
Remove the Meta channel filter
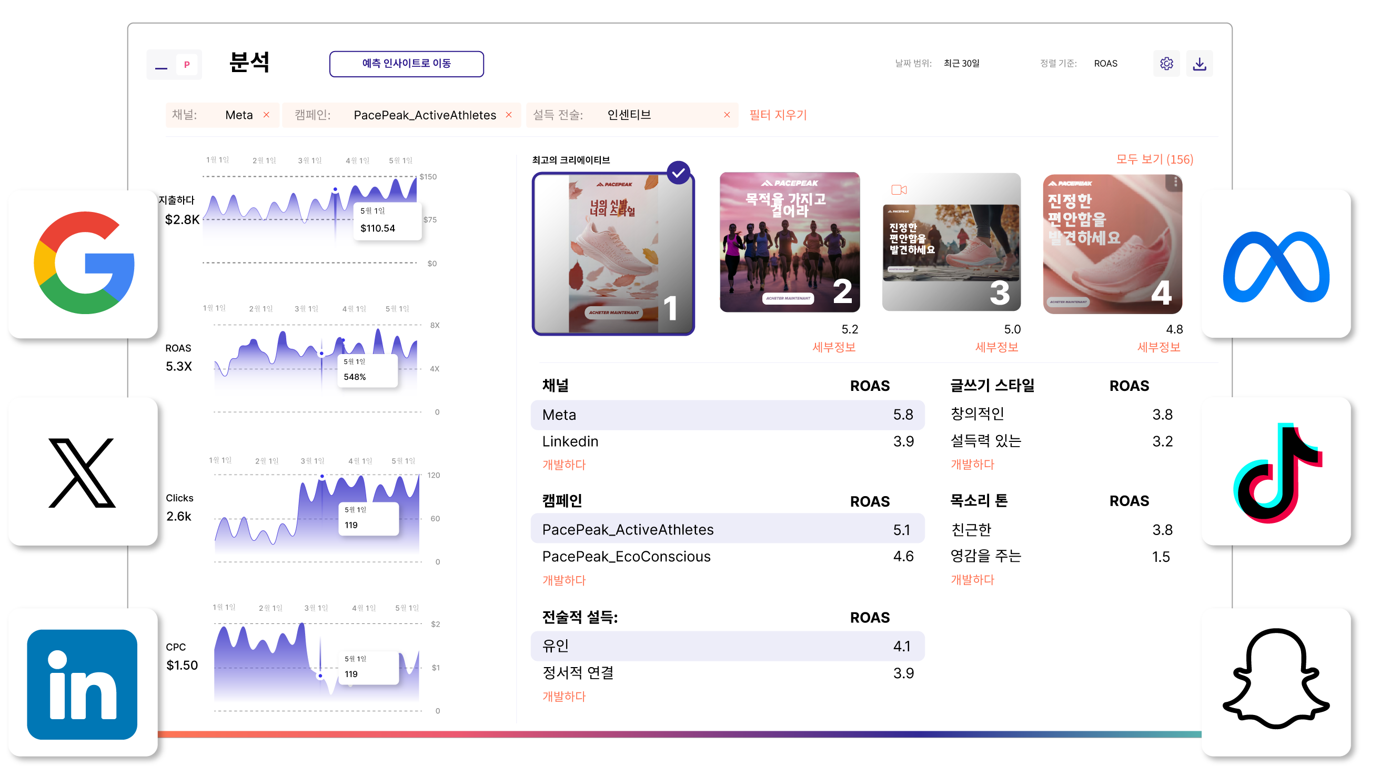[267, 115]
